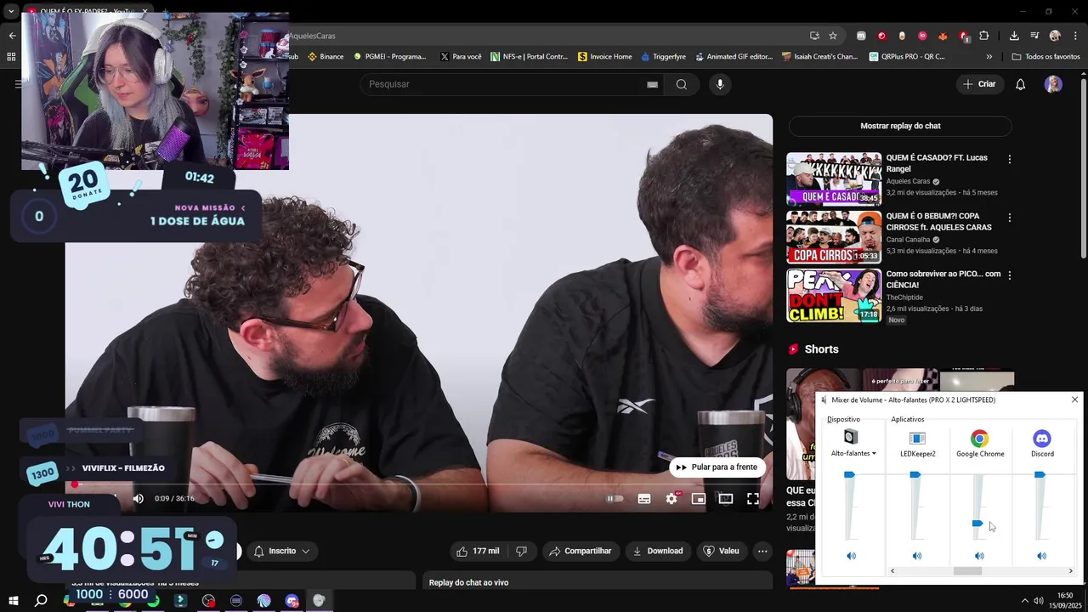The height and width of the screenshot is (612, 1088).
Task: Open MetaMask fox extension
Action: pos(943,36)
